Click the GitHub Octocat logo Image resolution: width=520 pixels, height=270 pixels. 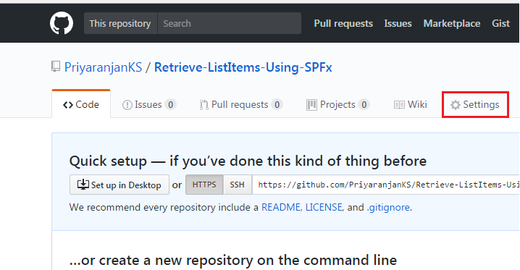62,23
